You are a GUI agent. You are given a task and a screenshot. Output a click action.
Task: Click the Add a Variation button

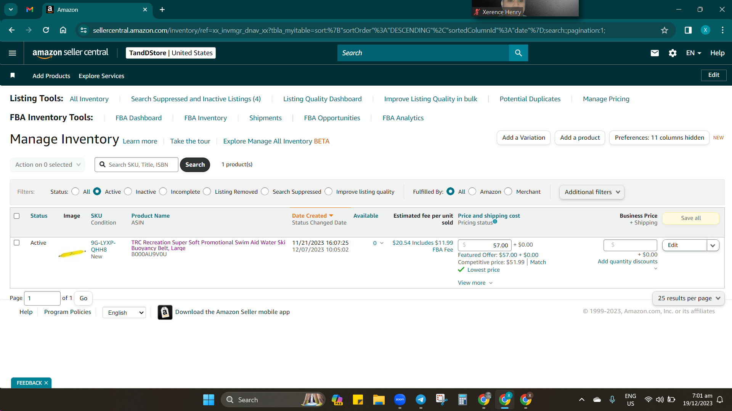(523, 138)
